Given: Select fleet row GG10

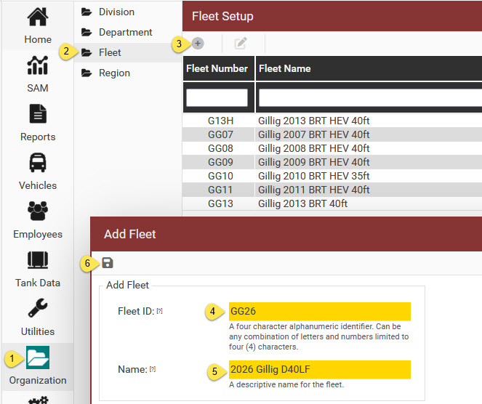Looking at the screenshot, I should [x=332, y=176].
